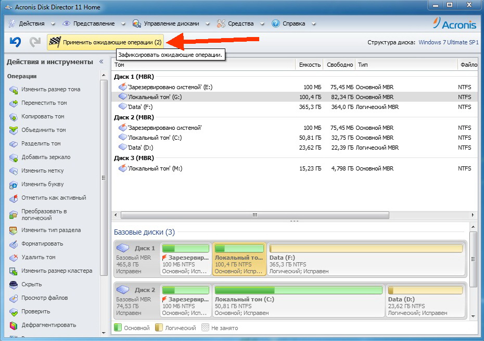Click the 'Объединить том' icon
The width and height of the screenshot is (484, 341).
[14, 130]
